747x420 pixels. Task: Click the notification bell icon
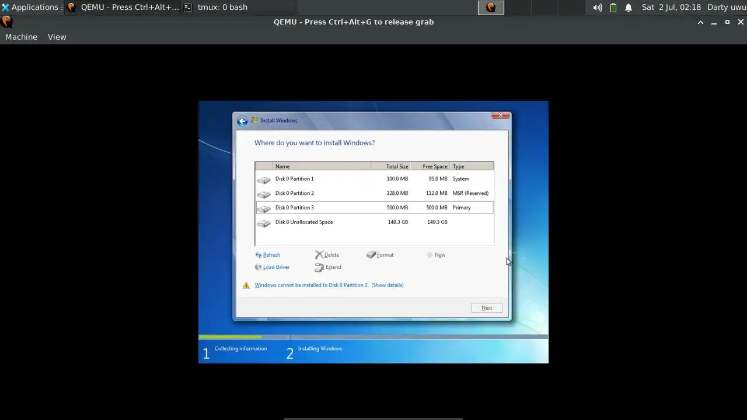tap(629, 8)
